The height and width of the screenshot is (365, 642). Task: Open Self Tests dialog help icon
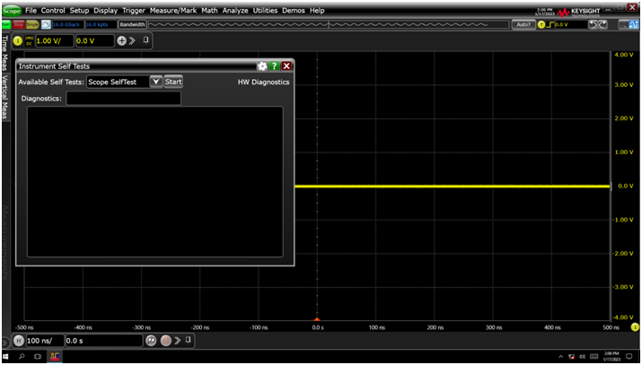[275, 66]
